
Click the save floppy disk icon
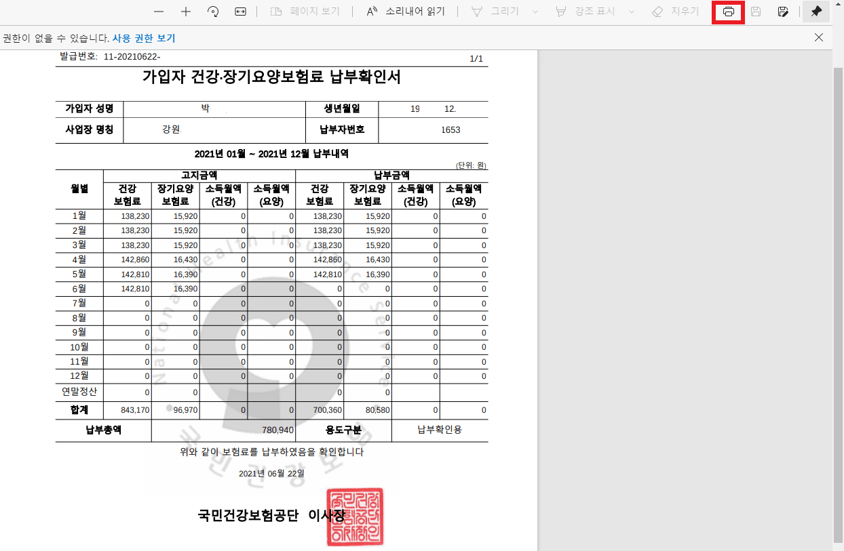tap(756, 12)
